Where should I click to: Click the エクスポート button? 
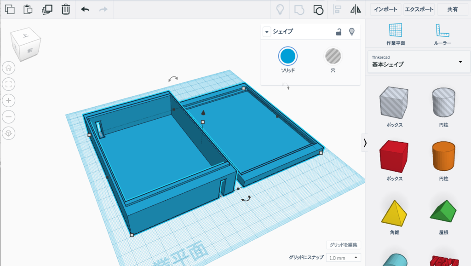pyautogui.click(x=419, y=9)
